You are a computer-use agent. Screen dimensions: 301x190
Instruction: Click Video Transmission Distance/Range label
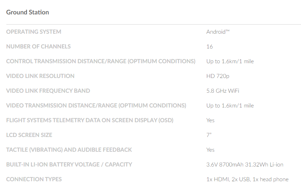pyautogui.click(x=96, y=106)
